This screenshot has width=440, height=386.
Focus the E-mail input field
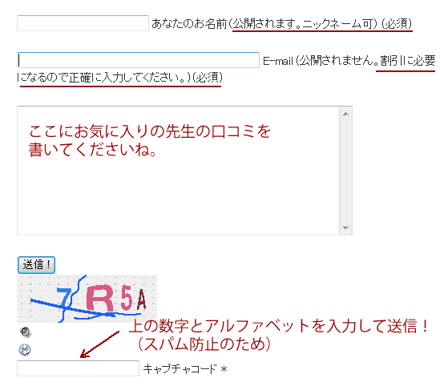pyautogui.click(x=138, y=60)
